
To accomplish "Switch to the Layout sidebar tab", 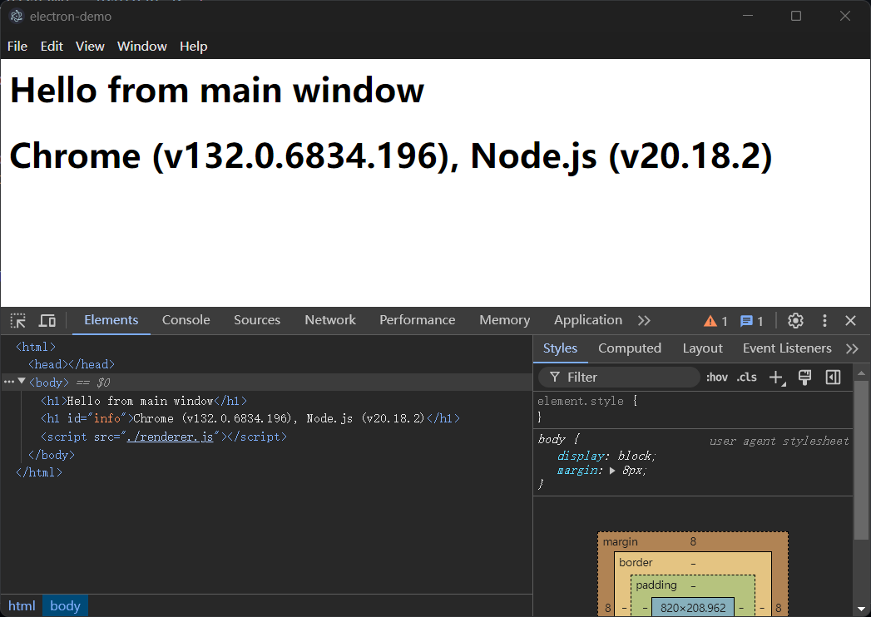I will tap(702, 348).
